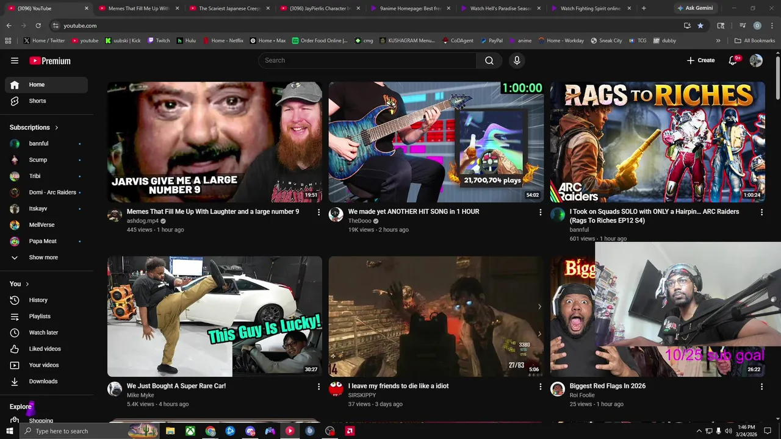This screenshot has height=439, width=781.
Task: Open Xbox app from taskbar
Action: point(190,431)
